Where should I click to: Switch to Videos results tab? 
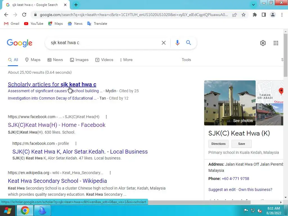point(104,60)
